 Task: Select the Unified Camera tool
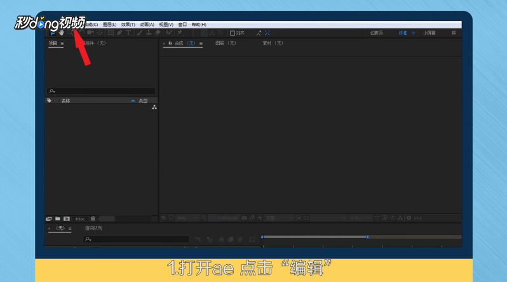click(90, 32)
